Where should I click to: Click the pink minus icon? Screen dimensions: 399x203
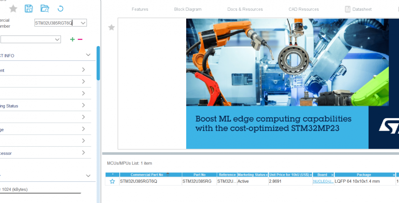(x=80, y=39)
